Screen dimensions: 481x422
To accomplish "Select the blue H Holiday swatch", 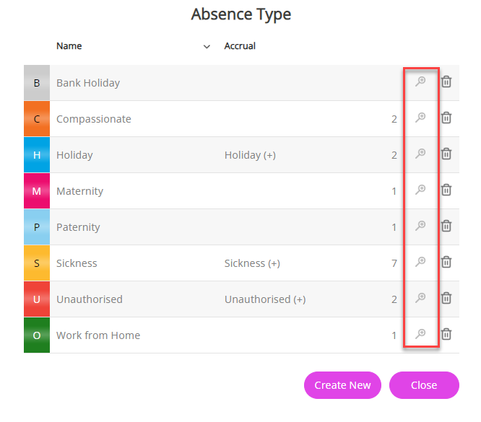I will coord(37,155).
